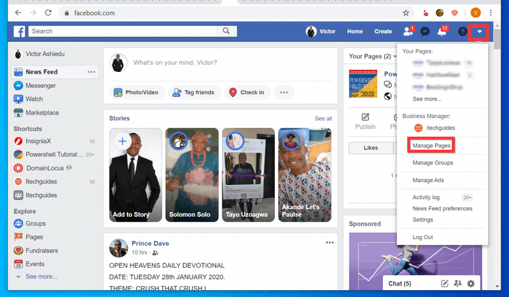Click See more in Your Pages menu

pyautogui.click(x=427, y=99)
